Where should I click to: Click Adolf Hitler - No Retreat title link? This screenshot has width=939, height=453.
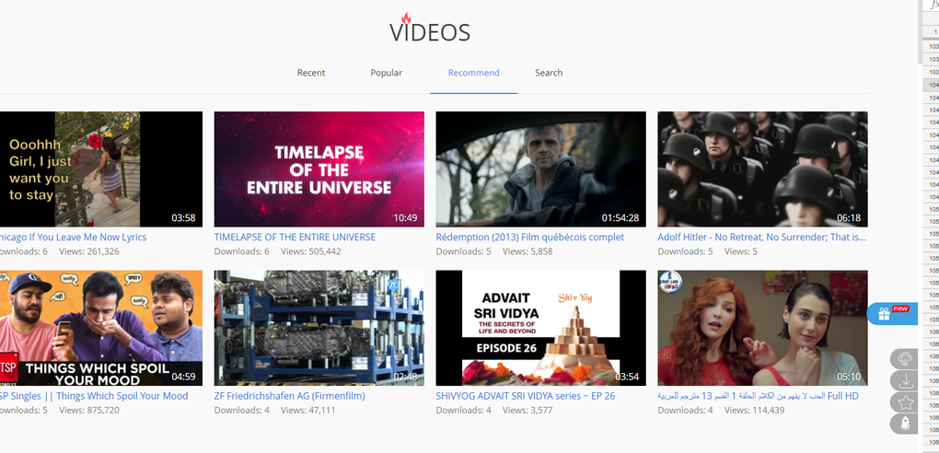(x=761, y=237)
